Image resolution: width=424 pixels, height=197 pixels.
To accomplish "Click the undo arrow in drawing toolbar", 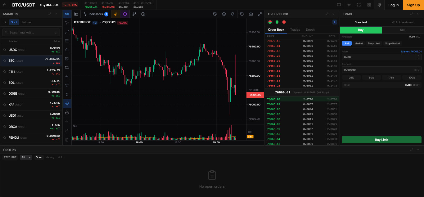I will pos(67,122).
